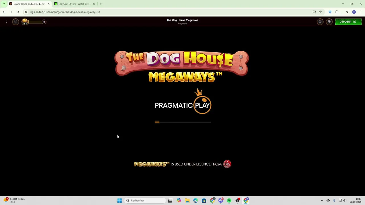
Task: Click the microphone tray icon
Action: 334,200
